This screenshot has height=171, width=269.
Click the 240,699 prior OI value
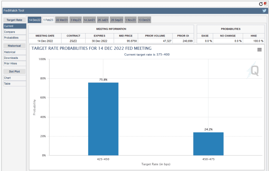pyautogui.click(x=188, y=41)
